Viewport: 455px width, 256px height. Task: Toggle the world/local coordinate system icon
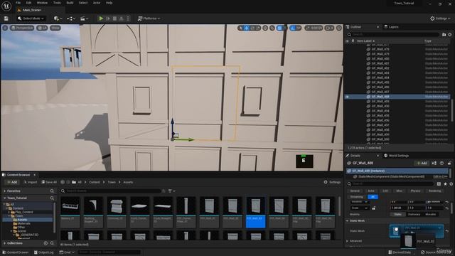(265, 28)
